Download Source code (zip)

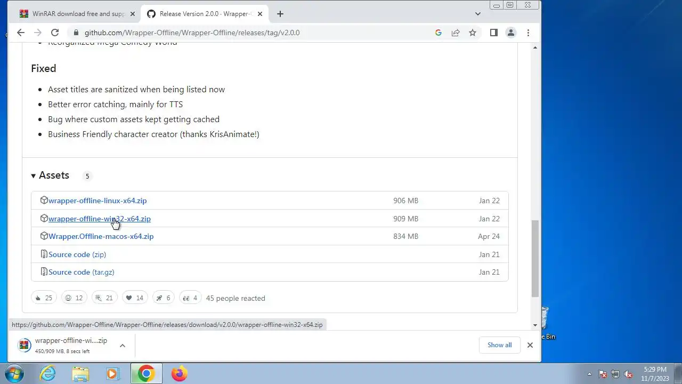[77, 254]
